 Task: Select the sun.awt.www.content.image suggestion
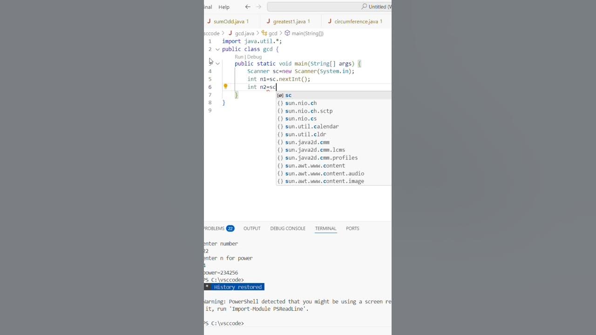334,181
